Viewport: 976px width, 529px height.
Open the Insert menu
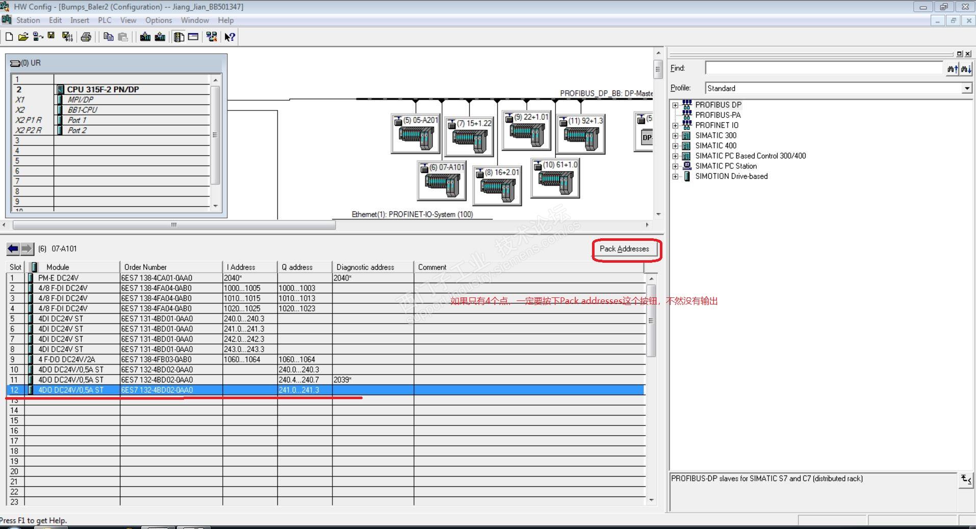[x=80, y=20]
